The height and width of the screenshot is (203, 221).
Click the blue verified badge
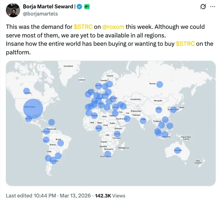[x=79, y=7]
